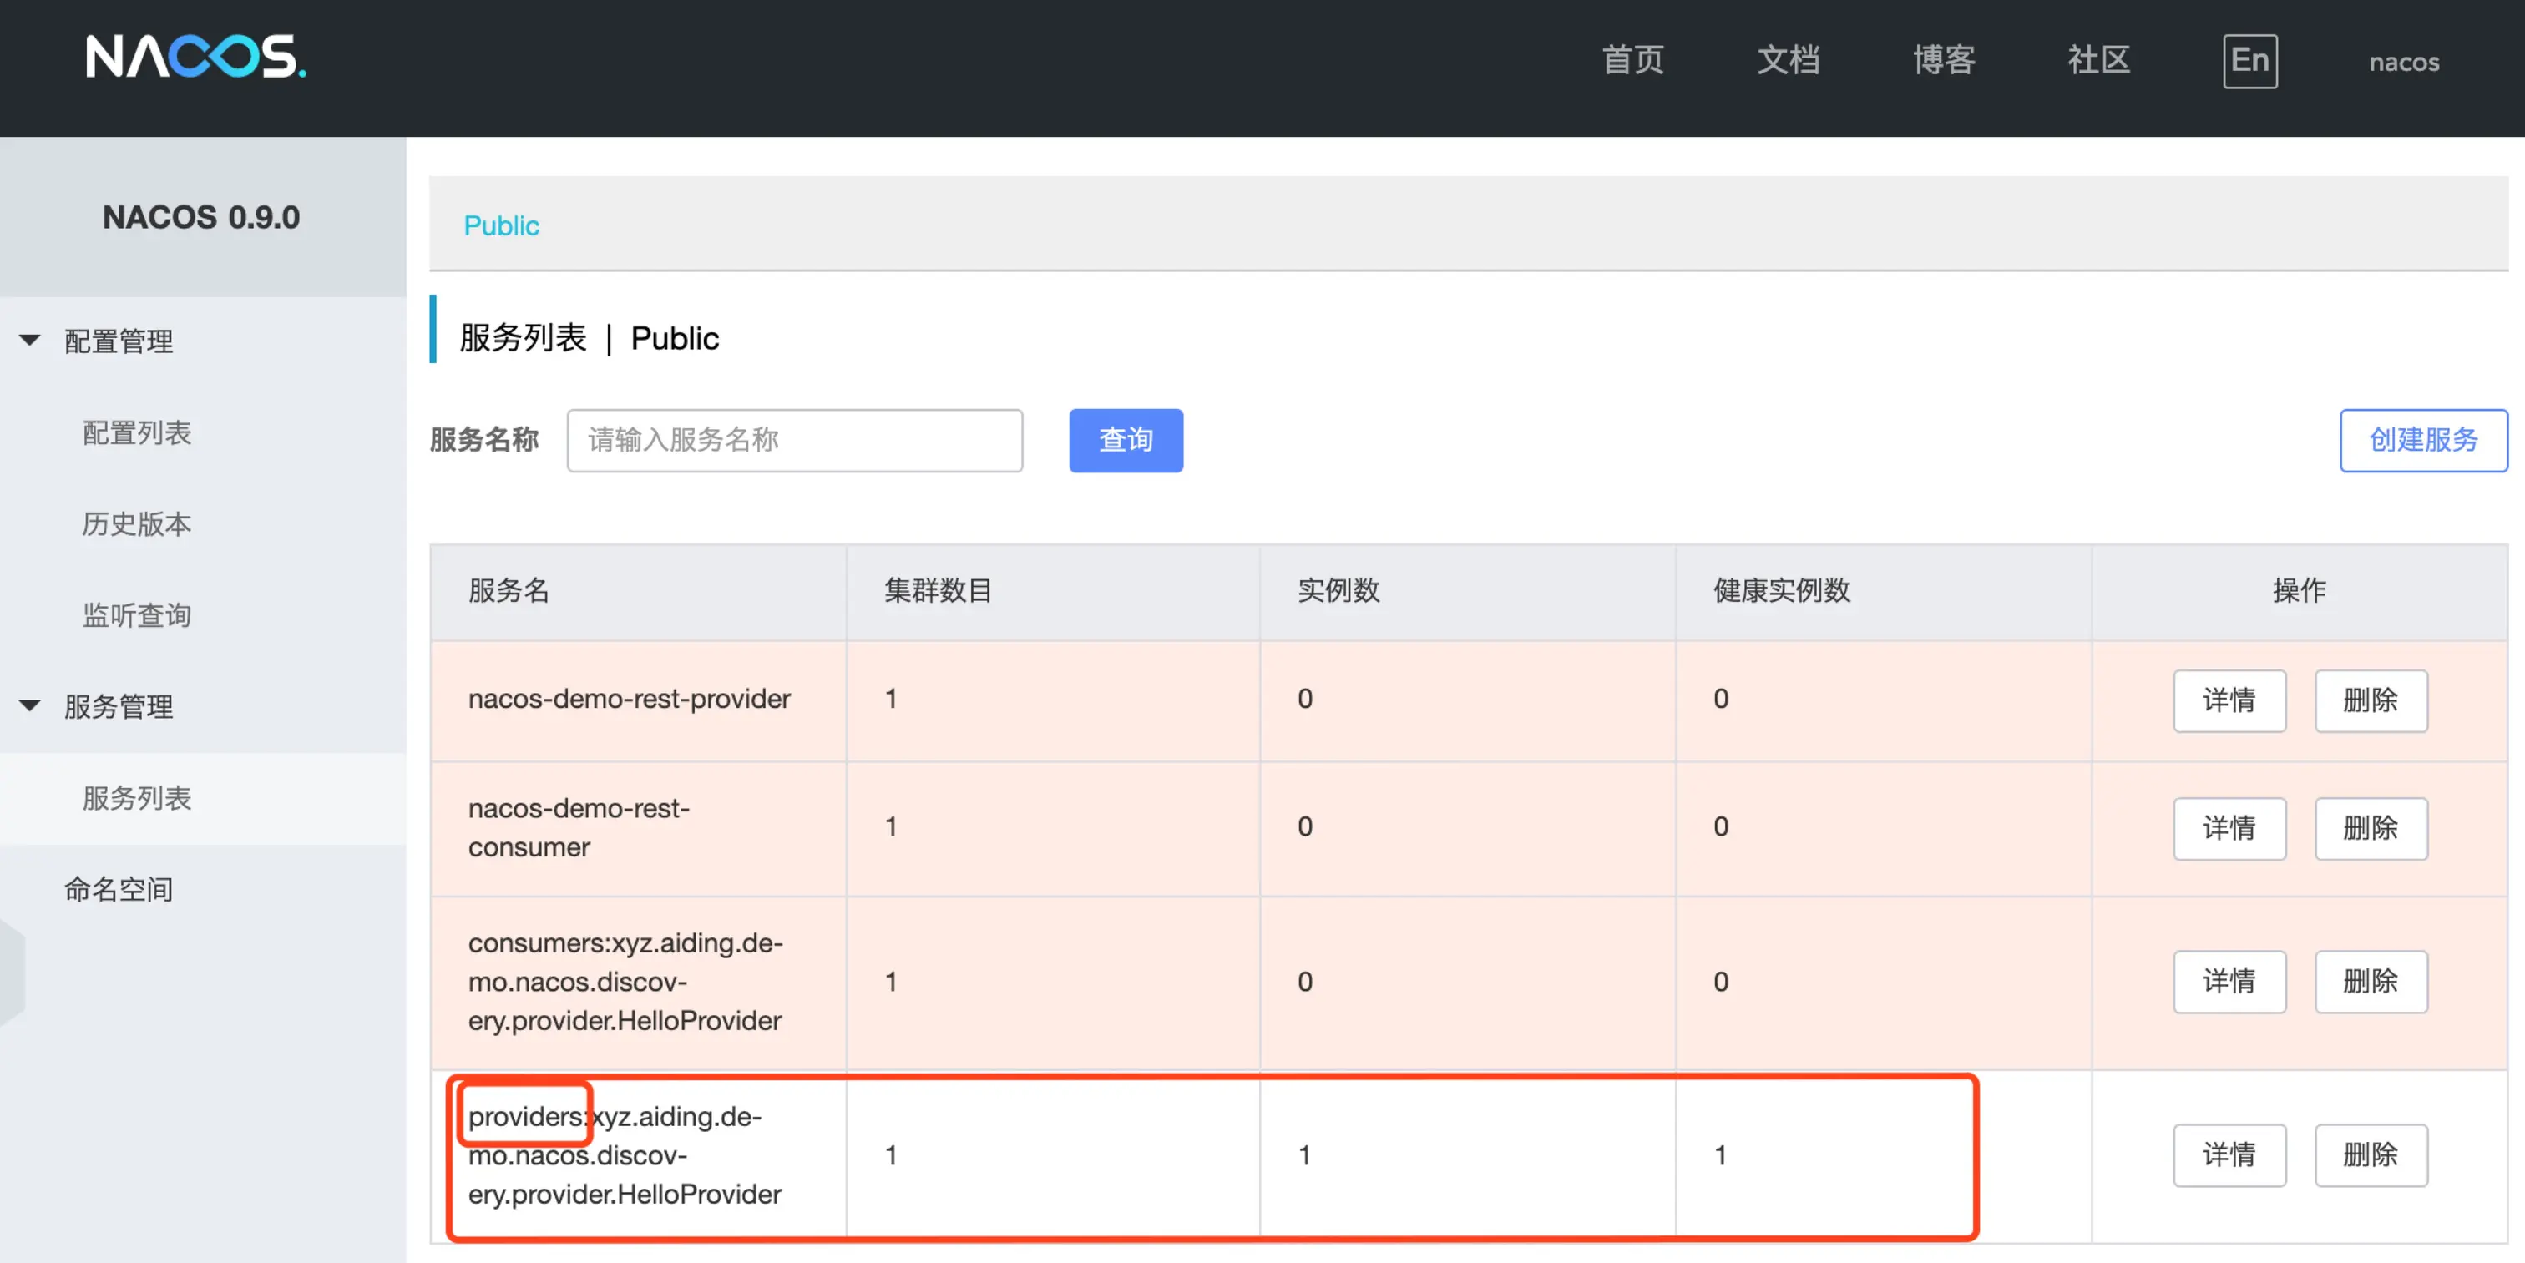Go to 监听查询 in sidebar

137,614
